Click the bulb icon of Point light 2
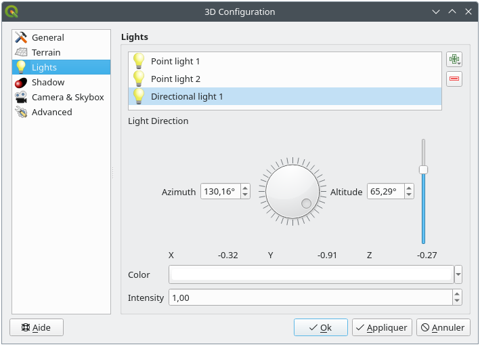 pos(139,79)
